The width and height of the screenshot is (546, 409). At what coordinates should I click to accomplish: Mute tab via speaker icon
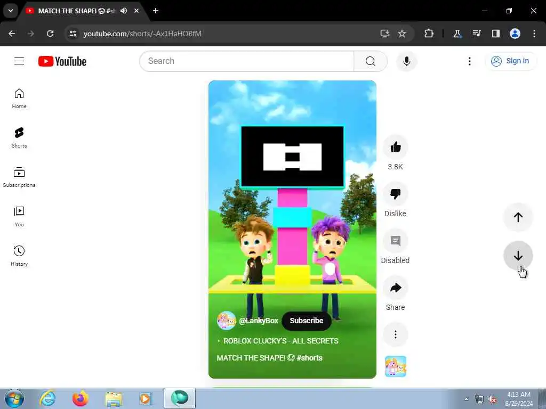[124, 11]
